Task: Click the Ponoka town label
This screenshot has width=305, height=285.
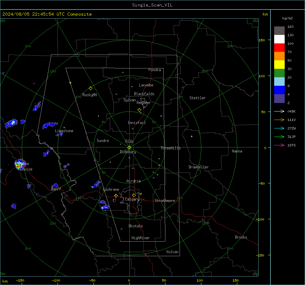Action: pos(155,70)
